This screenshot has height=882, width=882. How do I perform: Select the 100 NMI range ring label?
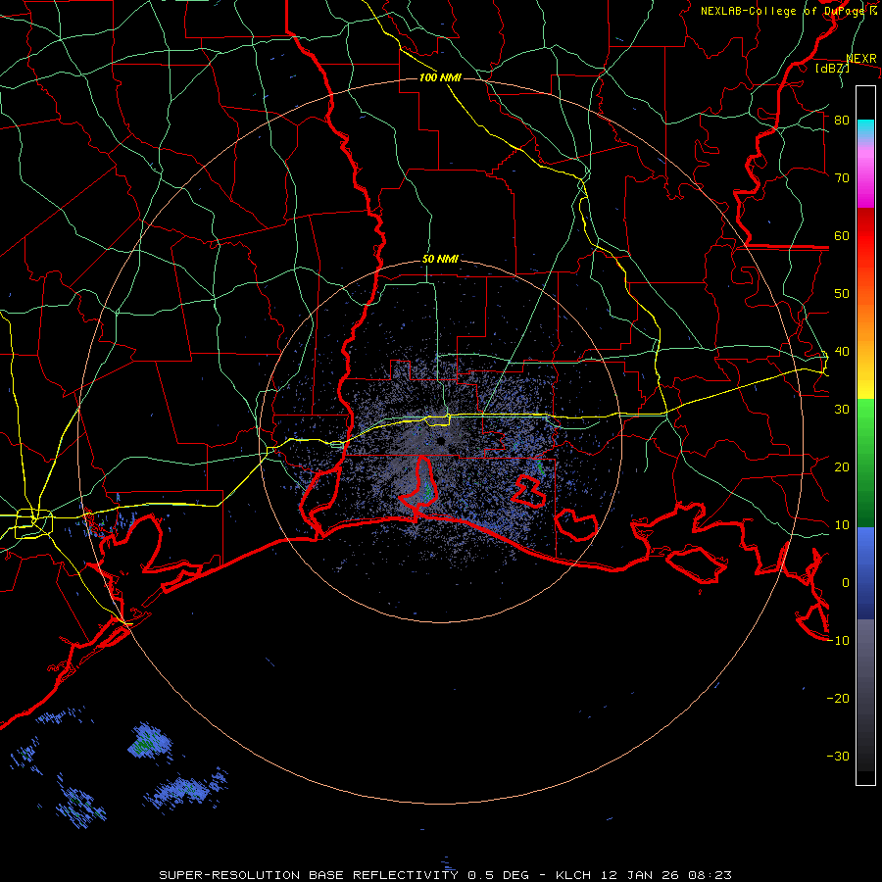(440, 77)
